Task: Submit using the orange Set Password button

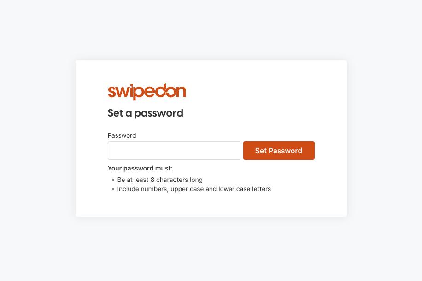Action: tap(279, 151)
